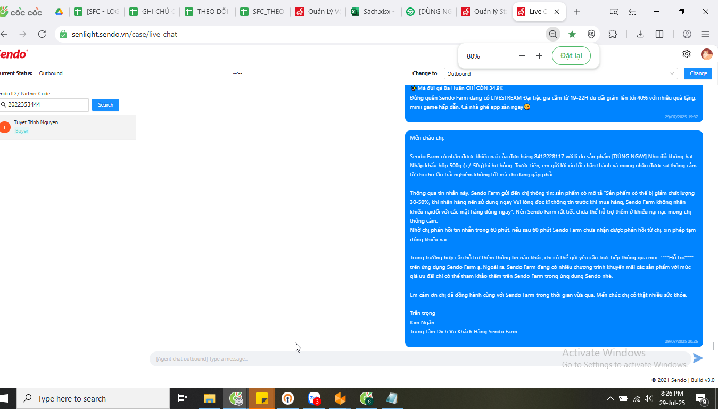Switch to the [DÙNG NG tab
Screen dimensions: 718x409
[x=428, y=12]
